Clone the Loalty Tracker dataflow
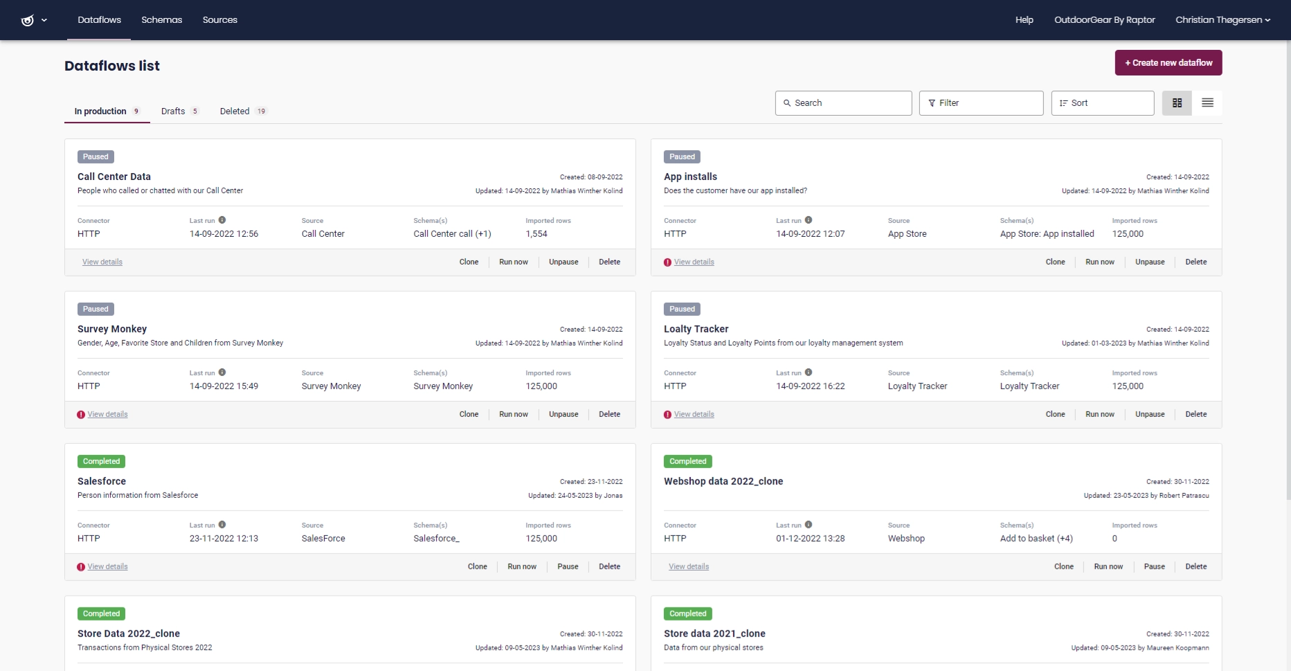 [1055, 415]
